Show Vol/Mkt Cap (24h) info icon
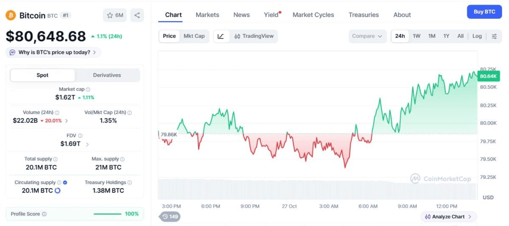Image resolution: width=509 pixels, height=226 pixels. (x=130, y=113)
